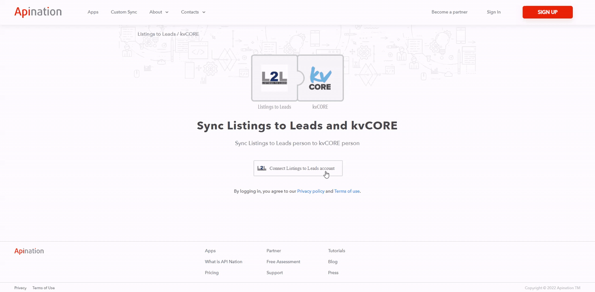Click the red SIGN UP button
Image resolution: width=595 pixels, height=292 pixels.
click(548, 12)
